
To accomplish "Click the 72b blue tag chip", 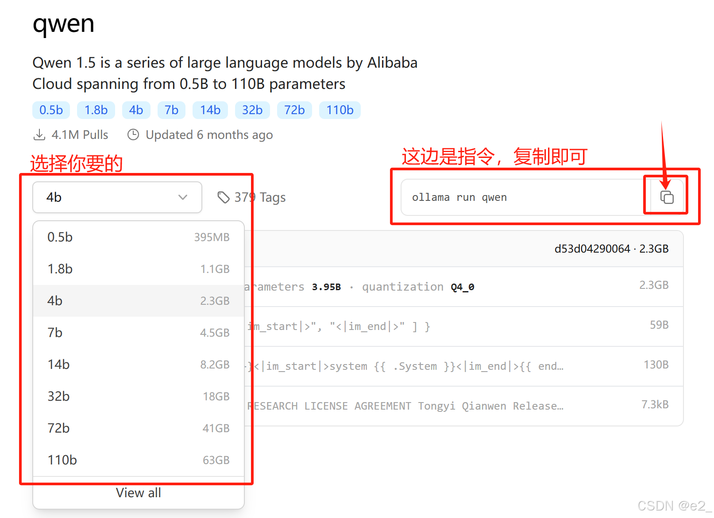I will pyautogui.click(x=294, y=110).
